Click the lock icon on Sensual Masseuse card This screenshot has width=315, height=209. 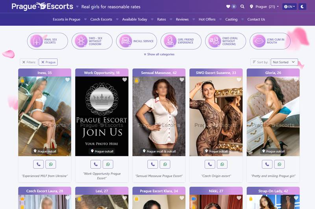tap(137, 80)
